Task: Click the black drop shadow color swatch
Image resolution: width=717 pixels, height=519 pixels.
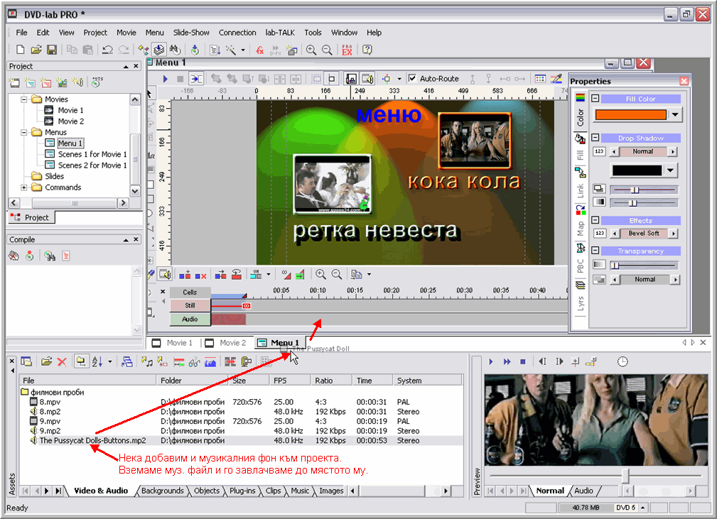Action: pos(637,170)
